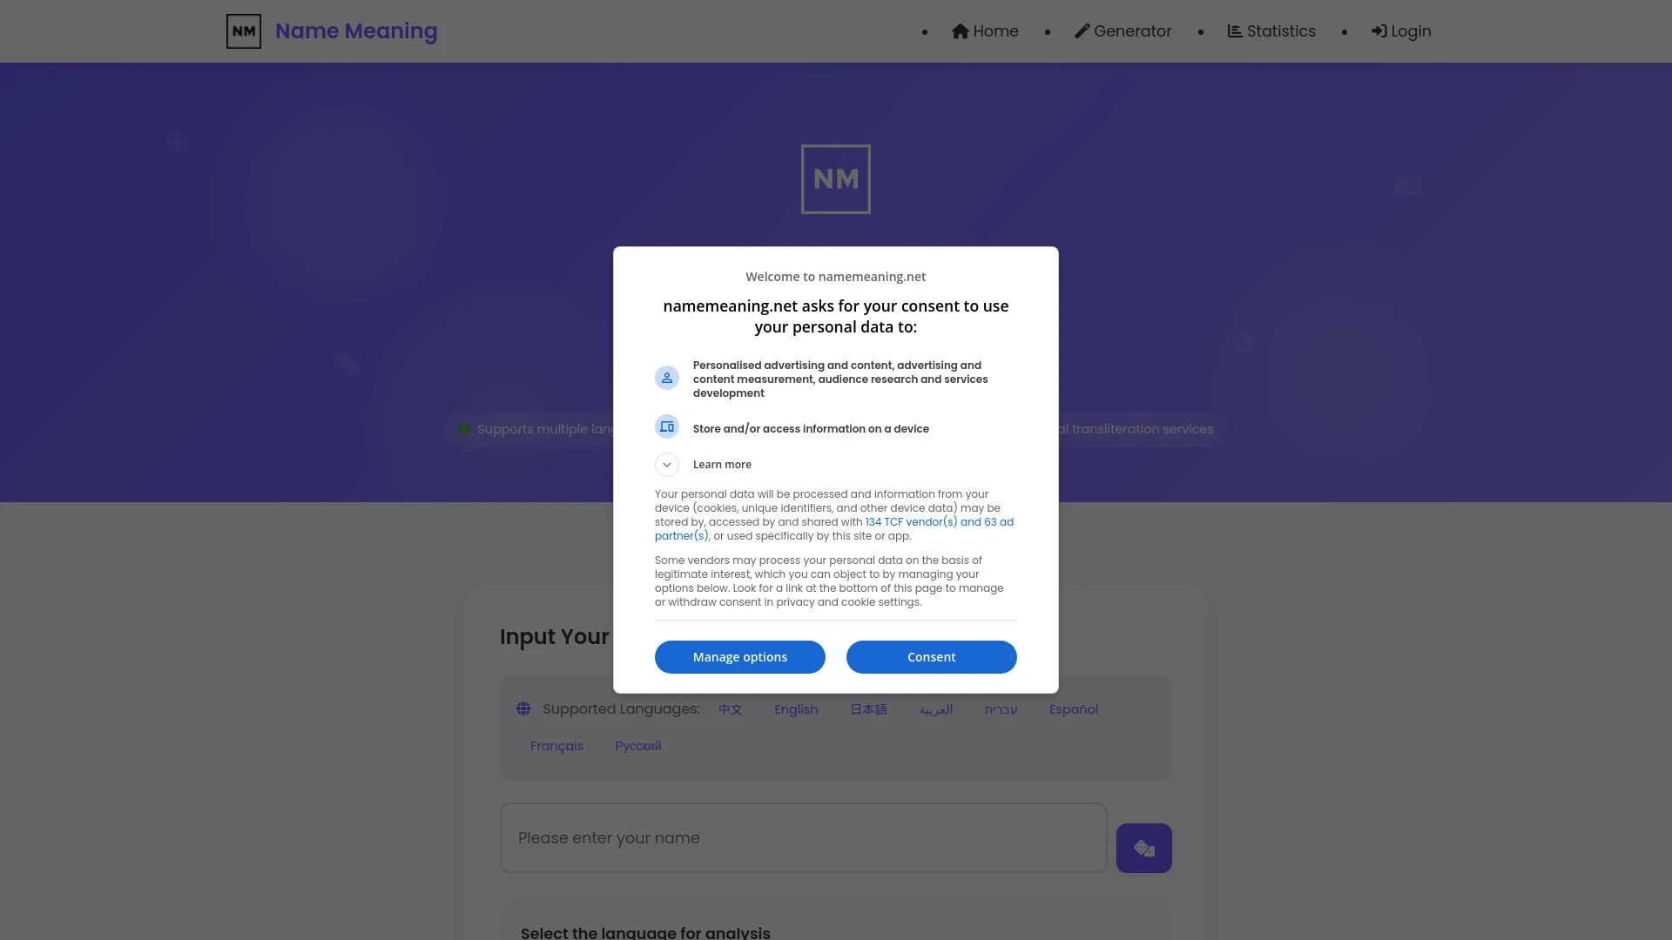Click the Manage options button

tap(741, 656)
